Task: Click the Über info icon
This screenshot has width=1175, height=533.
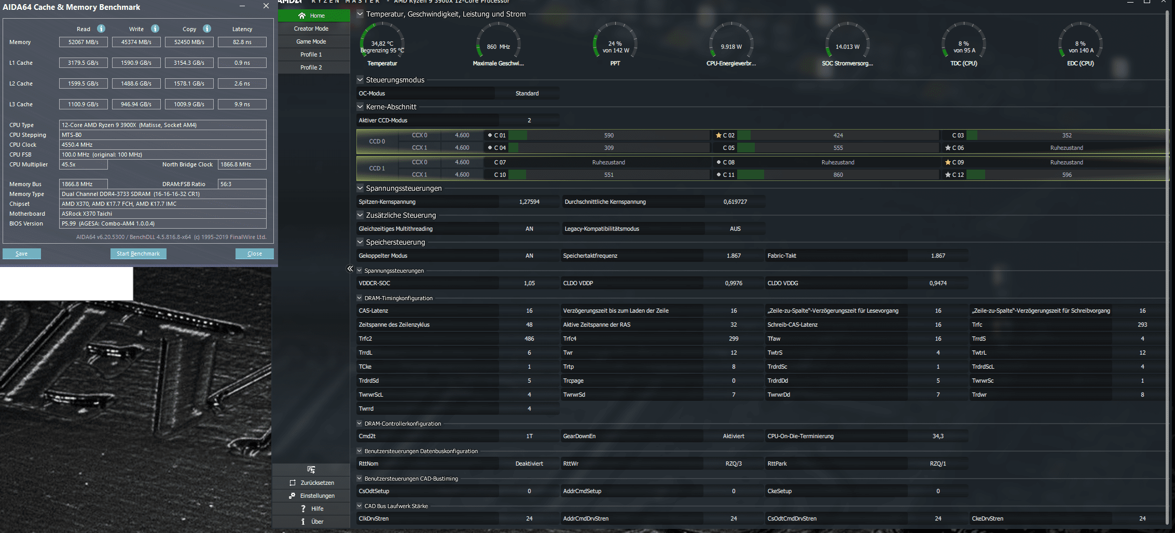Action: point(303,522)
